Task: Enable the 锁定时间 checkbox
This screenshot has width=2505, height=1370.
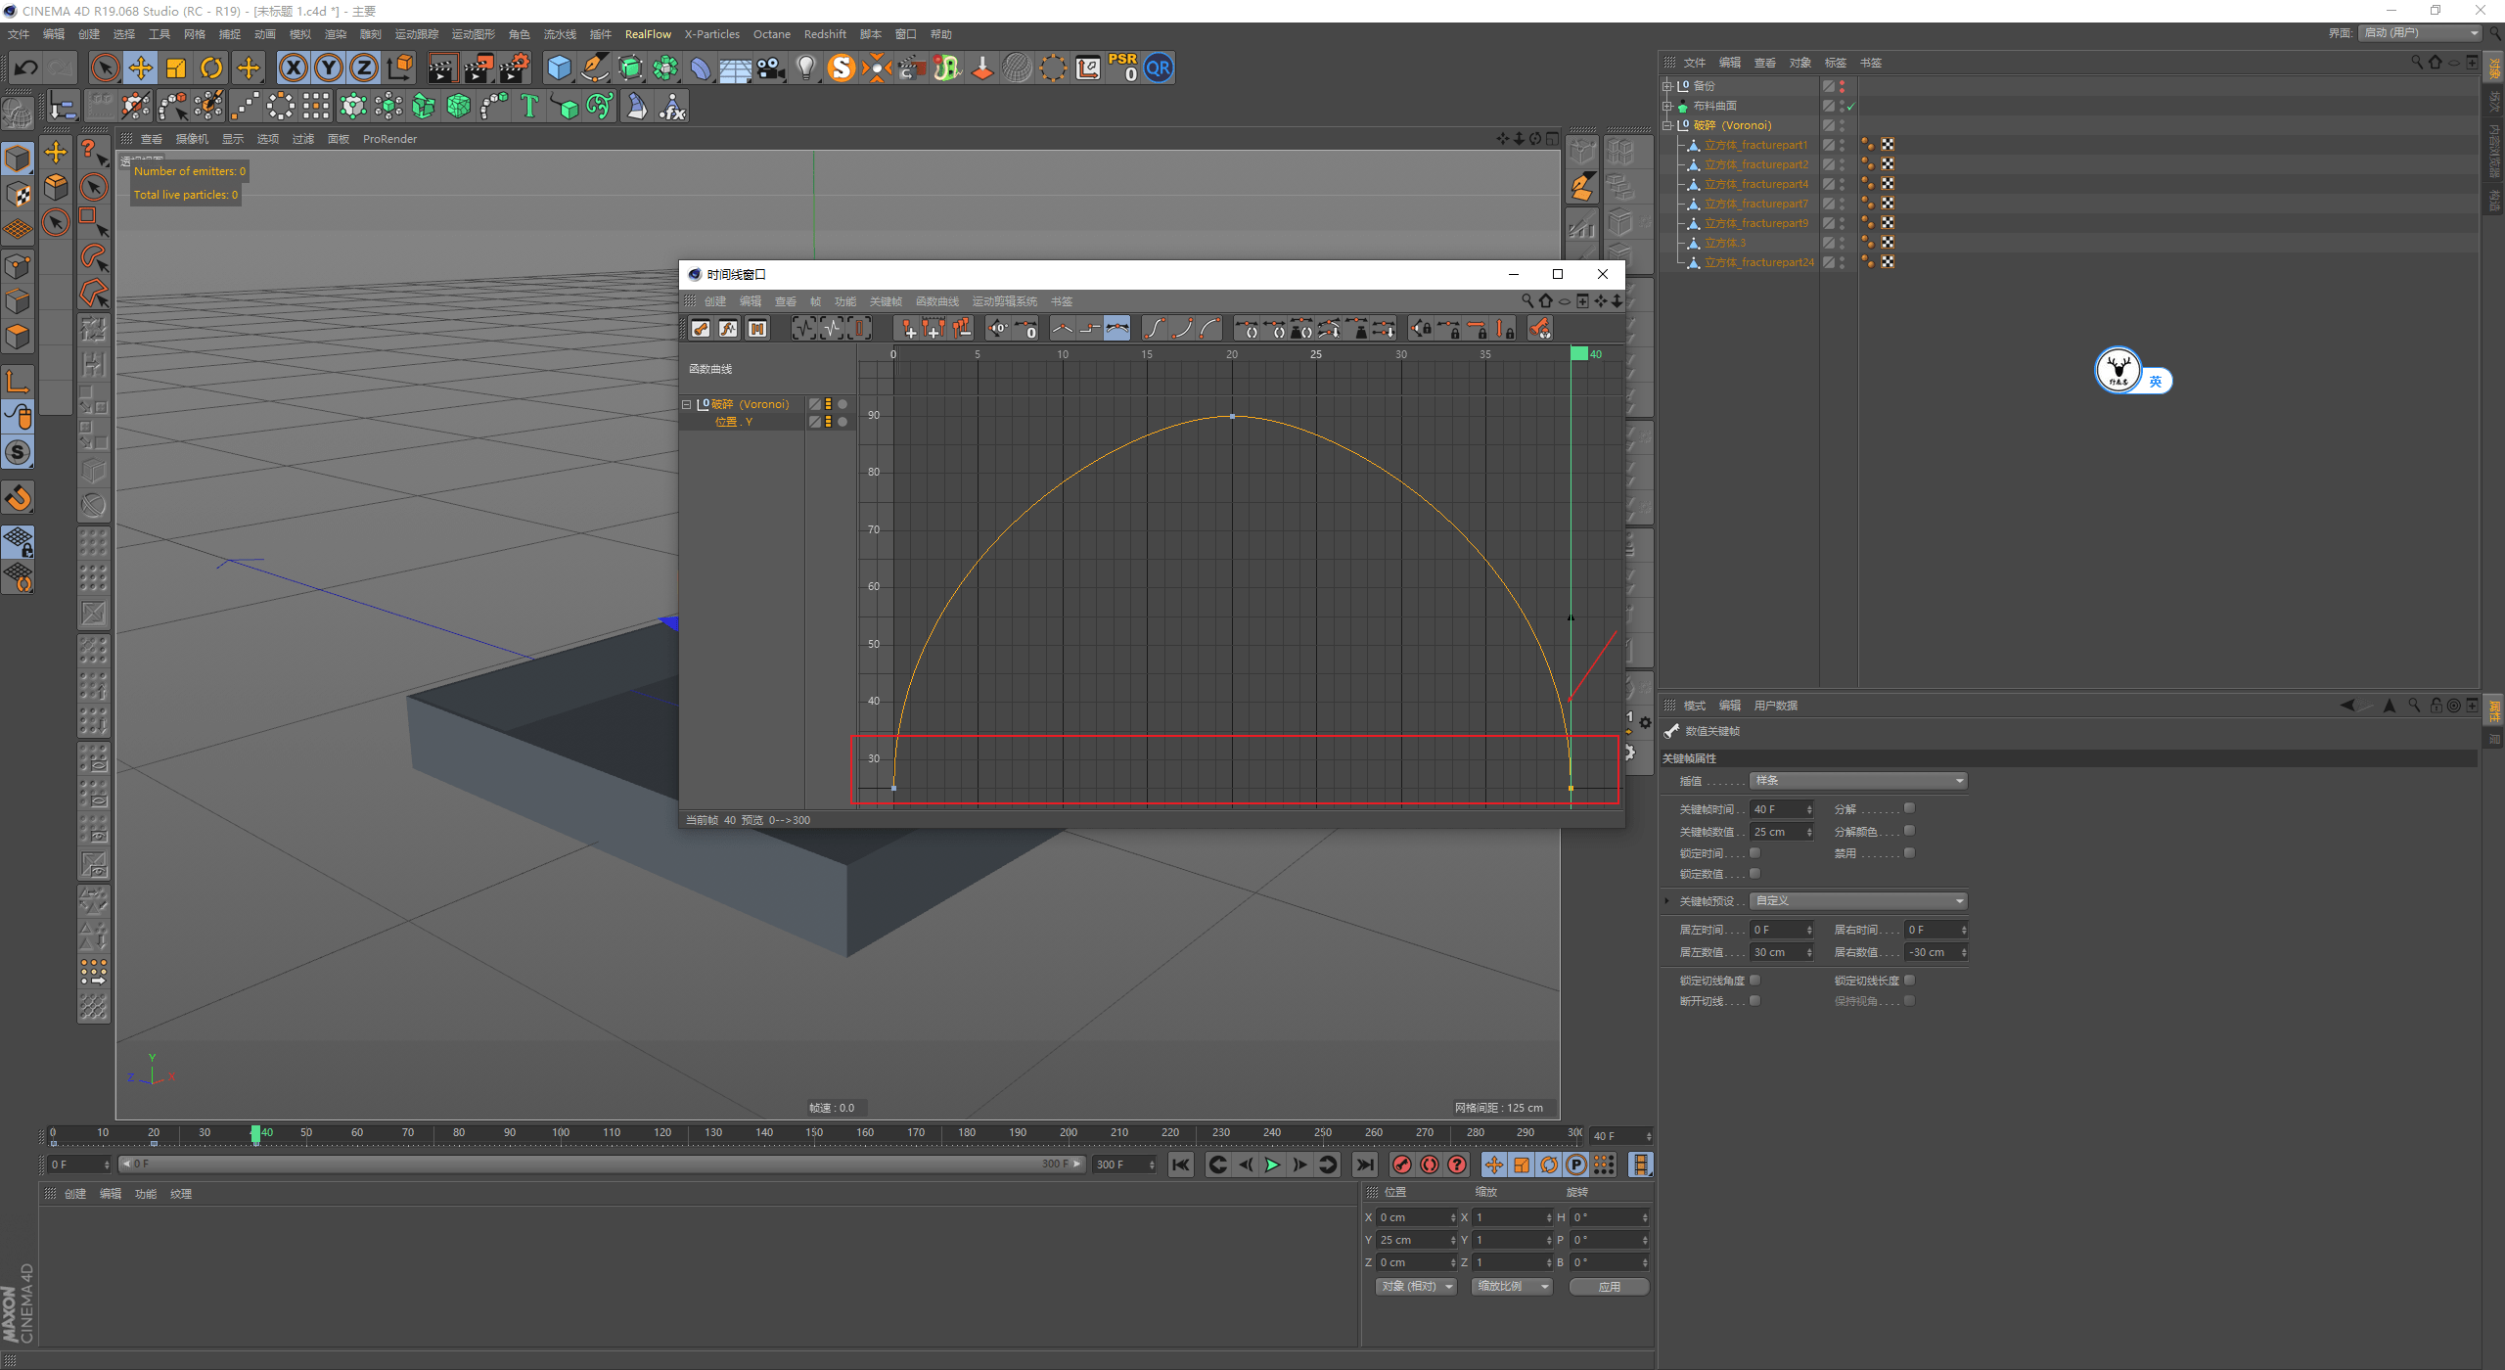Action: coord(1754,852)
